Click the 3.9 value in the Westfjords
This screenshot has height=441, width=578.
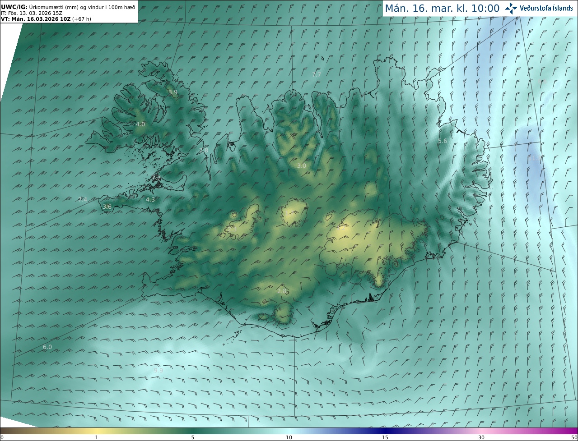point(173,92)
